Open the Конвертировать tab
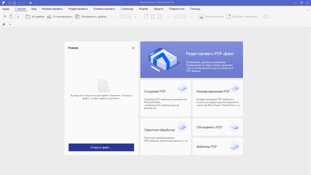Image resolution: width=311 pixels, height=175 pixels. (52, 9)
